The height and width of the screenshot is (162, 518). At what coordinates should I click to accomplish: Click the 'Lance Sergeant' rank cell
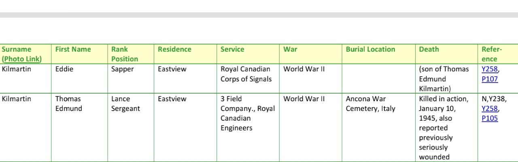coord(125,104)
